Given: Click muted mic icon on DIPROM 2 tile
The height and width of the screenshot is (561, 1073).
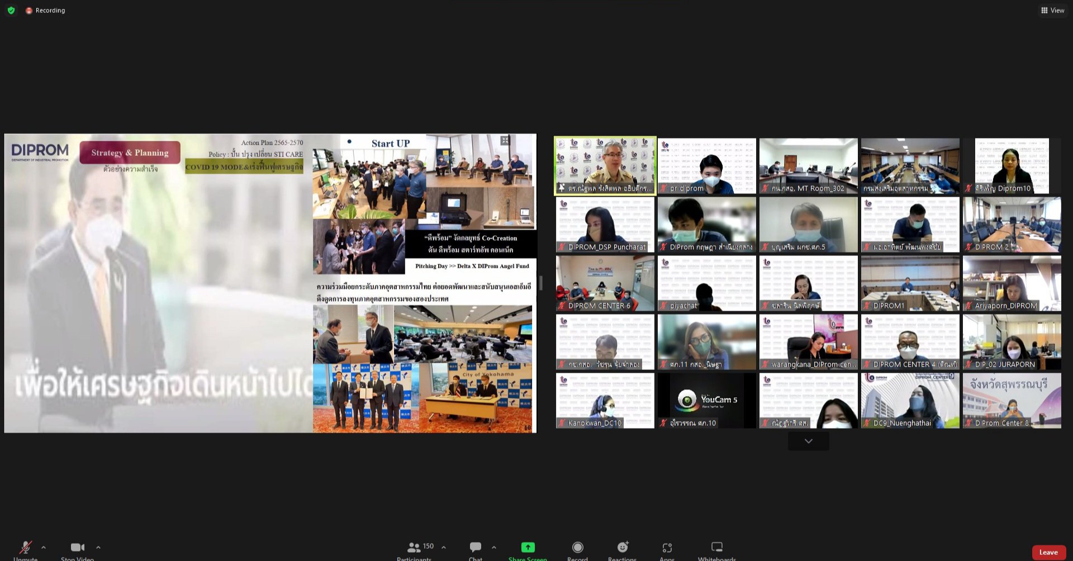Looking at the screenshot, I should click(968, 247).
